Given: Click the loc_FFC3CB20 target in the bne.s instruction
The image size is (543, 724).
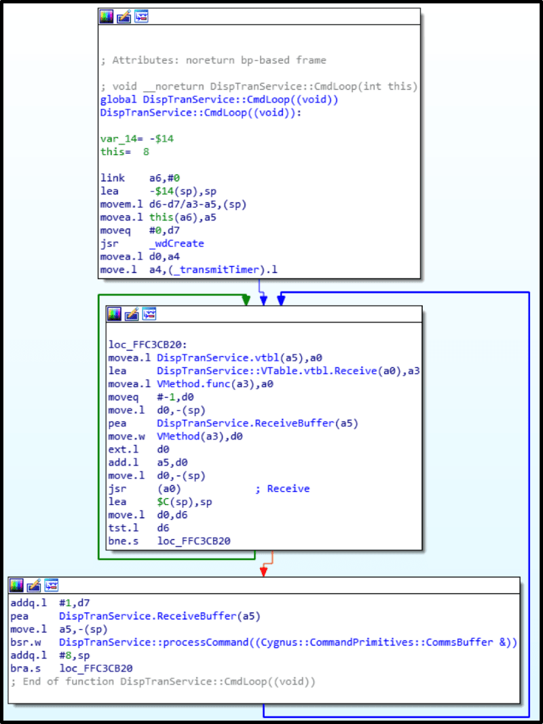Looking at the screenshot, I should click(193, 541).
